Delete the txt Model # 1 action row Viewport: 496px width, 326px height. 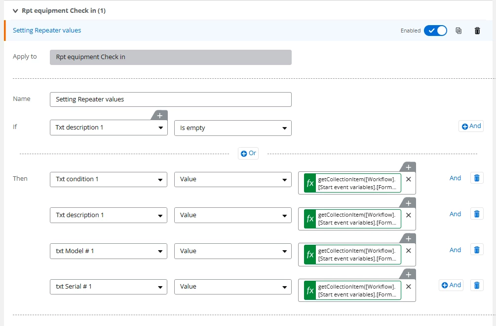pos(477,250)
